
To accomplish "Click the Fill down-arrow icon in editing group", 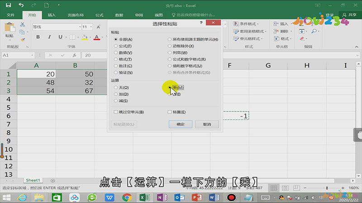I will (x=302, y=31).
